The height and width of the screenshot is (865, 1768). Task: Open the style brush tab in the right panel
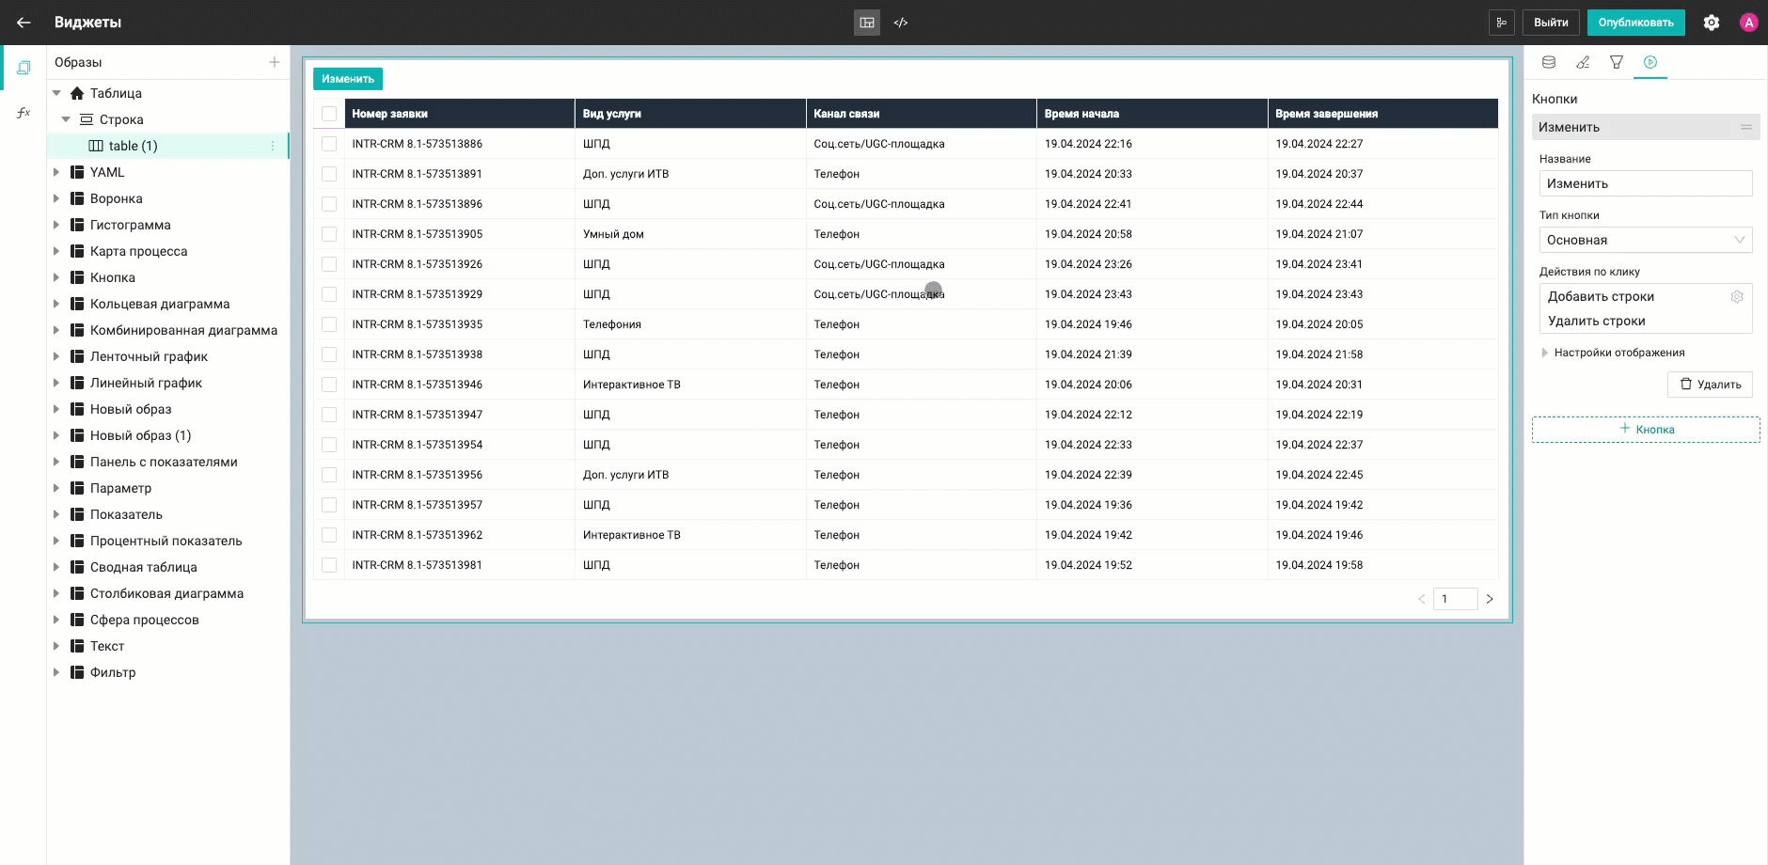(x=1583, y=62)
